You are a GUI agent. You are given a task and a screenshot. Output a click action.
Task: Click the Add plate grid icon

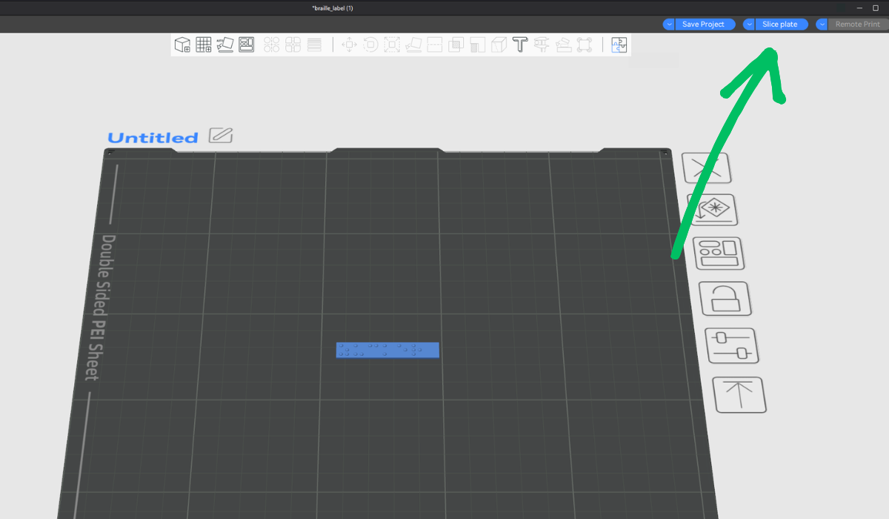(204, 44)
